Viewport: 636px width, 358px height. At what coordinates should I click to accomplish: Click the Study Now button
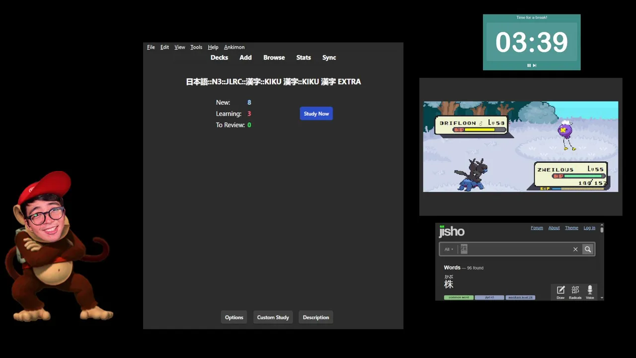(316, 114)
